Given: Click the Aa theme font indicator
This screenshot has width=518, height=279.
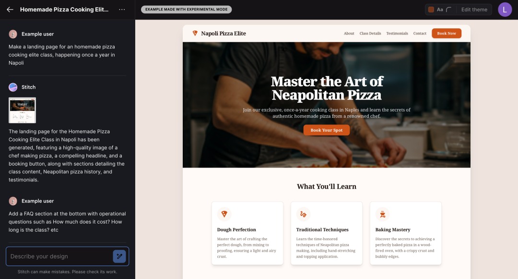Looking at the screenshot, I should [x=440, y=10].
